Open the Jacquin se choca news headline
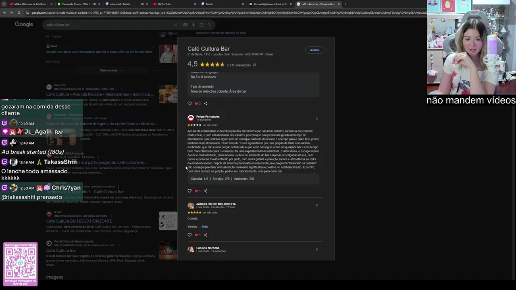 [99, 52]
